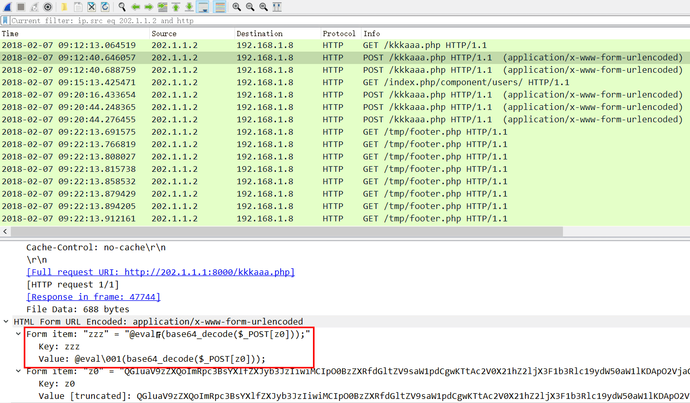The width and height of the screenshot is (690, 403).
Task: Collapse HTML Form URL Encoded section
Action: tap(6, 321)
